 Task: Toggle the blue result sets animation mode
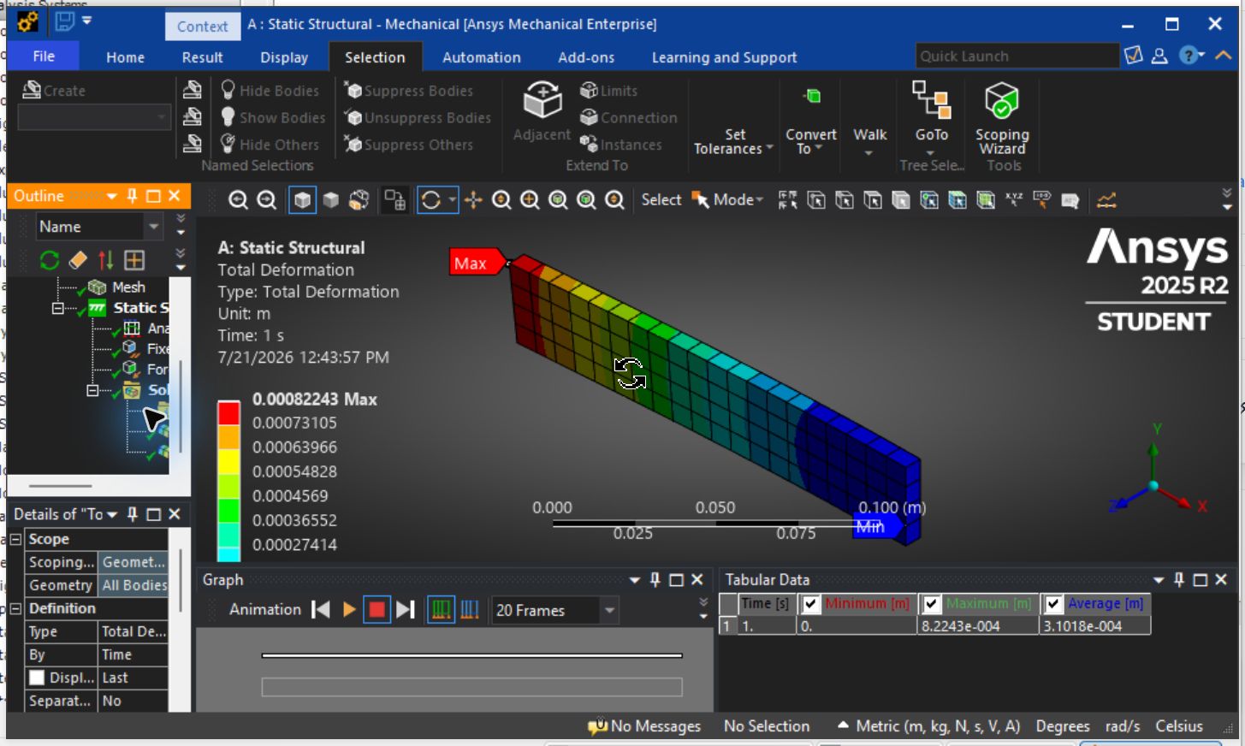[470, 609]
